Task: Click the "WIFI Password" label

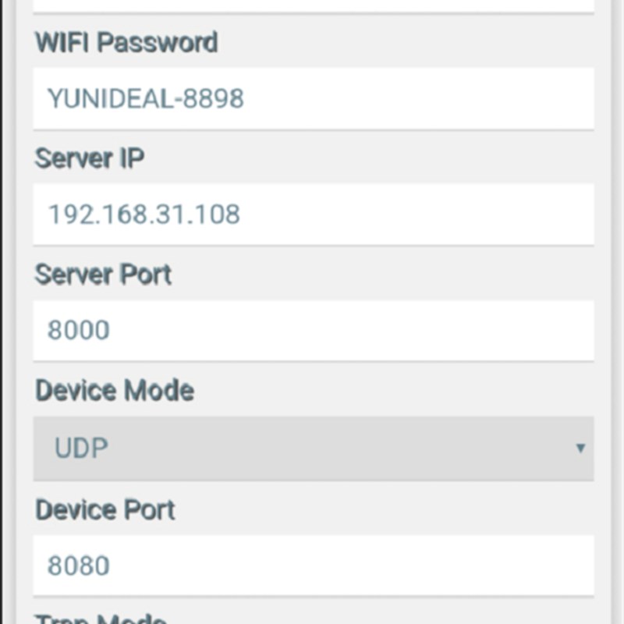Action: (x=126, y=42)
